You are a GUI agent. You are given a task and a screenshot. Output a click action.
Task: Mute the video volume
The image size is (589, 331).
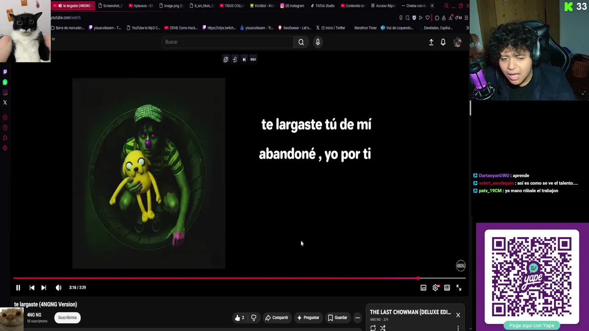58,288
